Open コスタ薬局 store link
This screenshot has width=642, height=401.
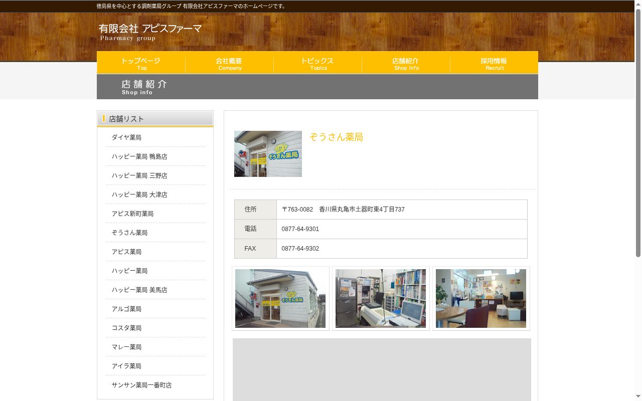pos(126,328)
